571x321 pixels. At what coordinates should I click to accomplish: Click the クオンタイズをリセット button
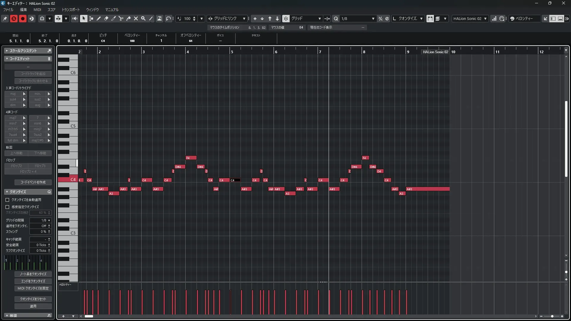(x=33, y=299)
